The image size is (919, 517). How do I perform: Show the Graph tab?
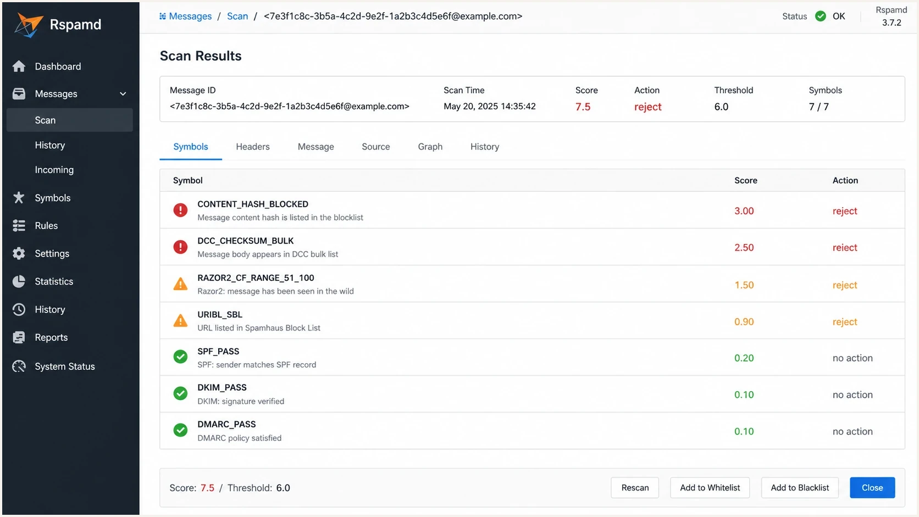(430, 147)
